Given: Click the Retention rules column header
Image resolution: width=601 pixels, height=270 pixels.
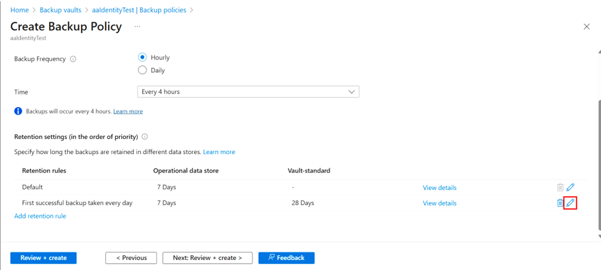Looking at the screenshot, I should point(44,171).
